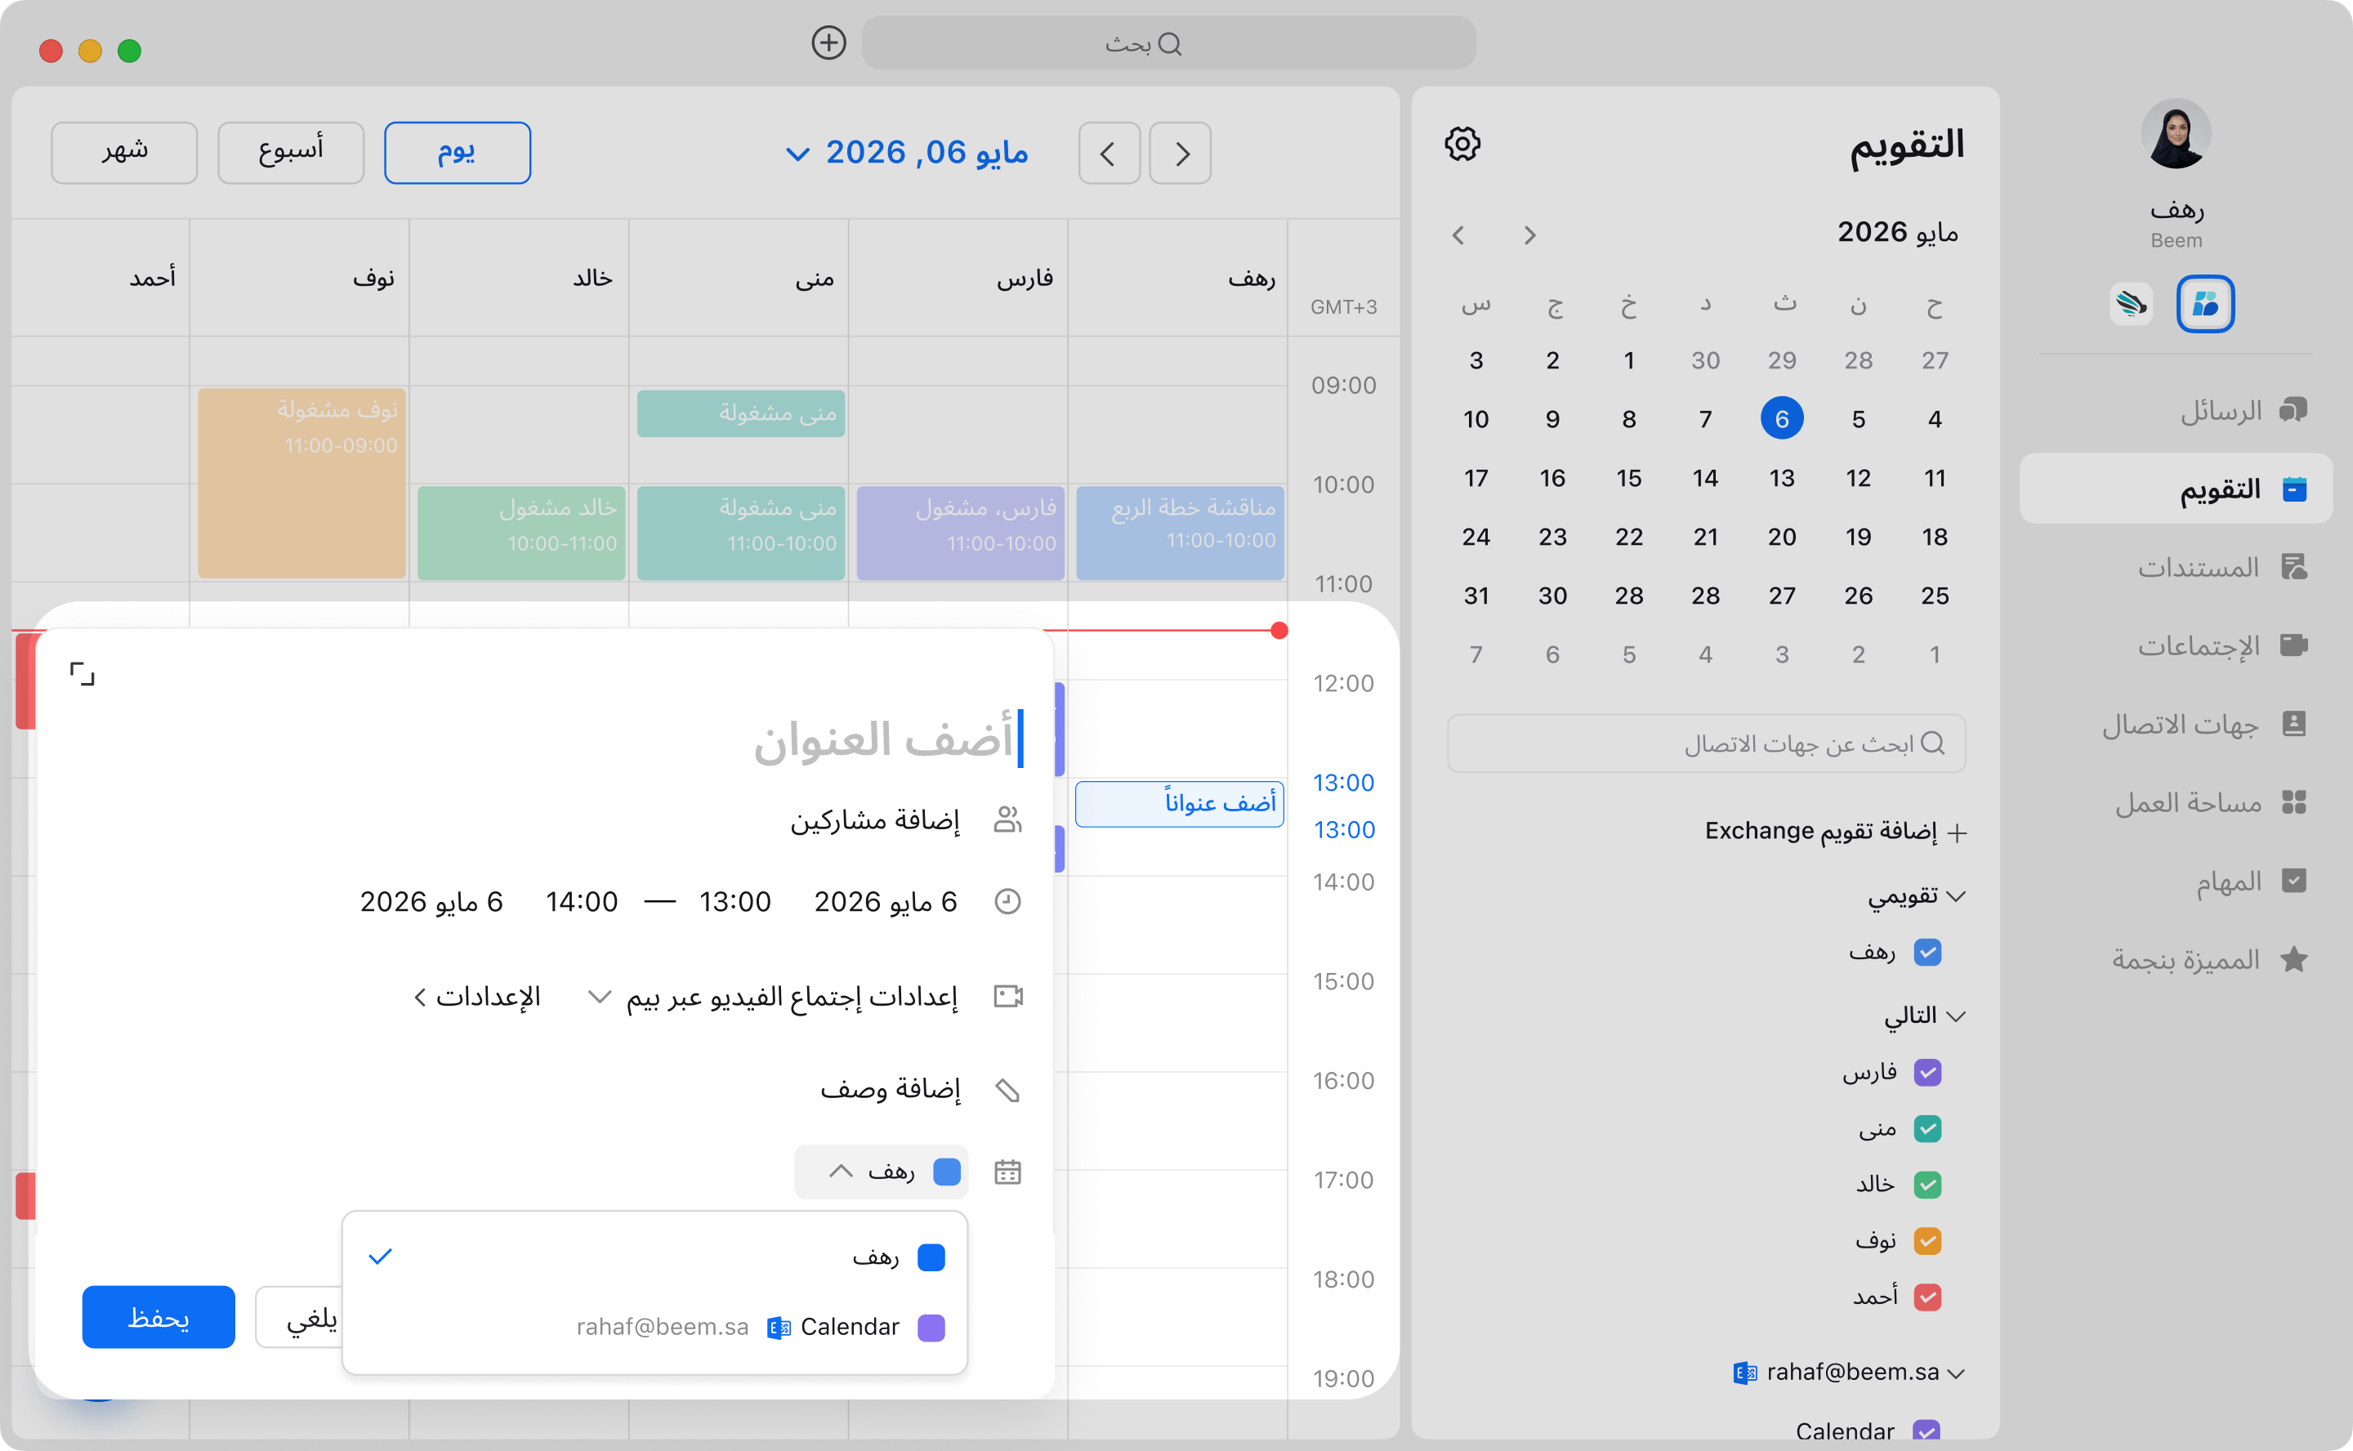The image size is (2353, 1451).
Task: Collapse the التالي section
Action: (1956, 1016)
